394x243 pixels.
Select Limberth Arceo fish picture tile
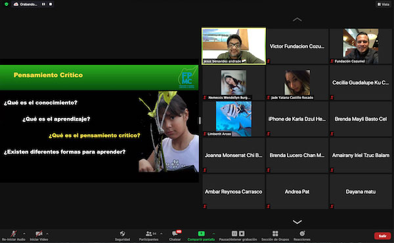coord(234,119)
